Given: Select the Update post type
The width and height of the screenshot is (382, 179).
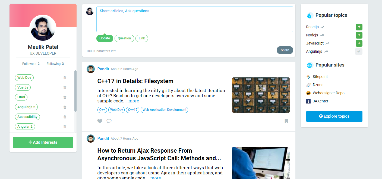Looking at the screenshot, I should (x=105, y=38).
